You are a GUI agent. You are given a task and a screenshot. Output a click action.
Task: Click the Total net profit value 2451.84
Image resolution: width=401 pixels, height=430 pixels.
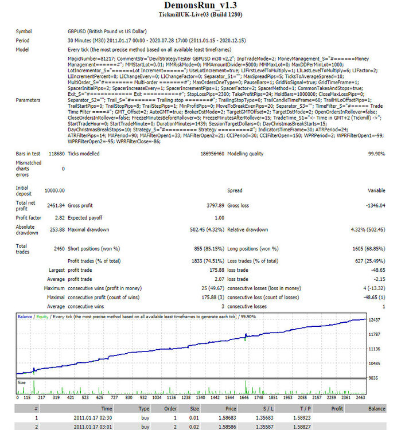(x=56, y=206)
